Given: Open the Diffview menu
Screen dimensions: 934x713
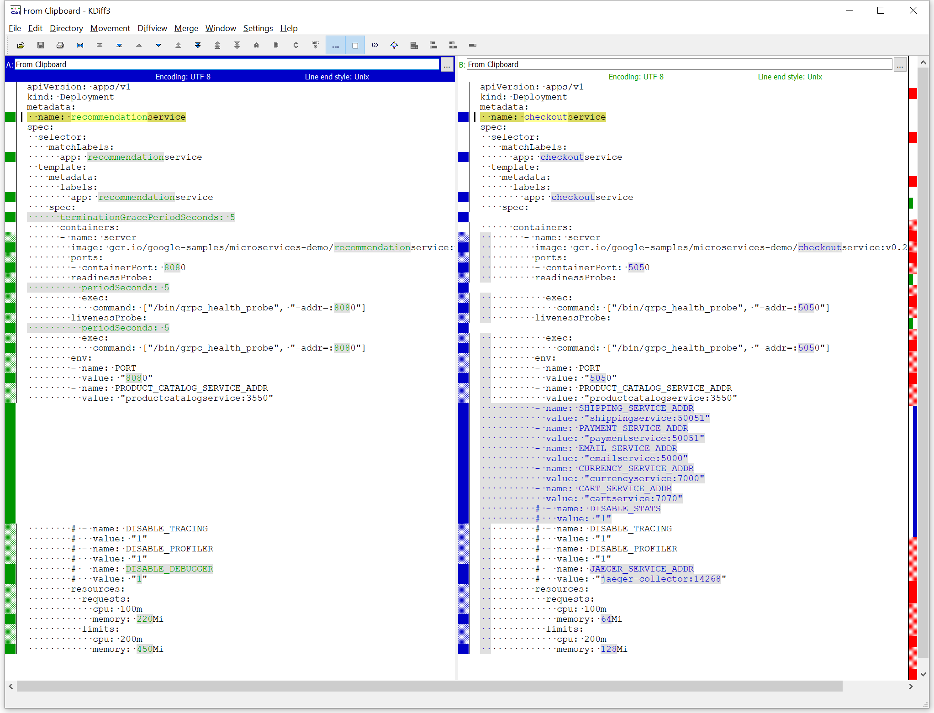Looking at the screenshot, I should [x=152, y=28].
